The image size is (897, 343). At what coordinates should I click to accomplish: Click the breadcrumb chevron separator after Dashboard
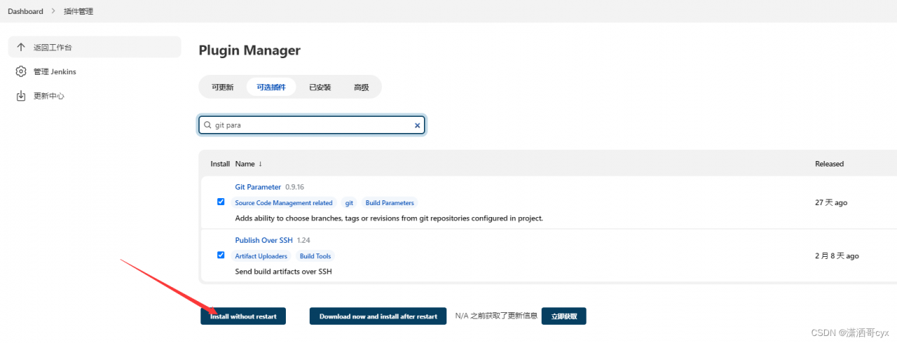click(x=53, y=11)
